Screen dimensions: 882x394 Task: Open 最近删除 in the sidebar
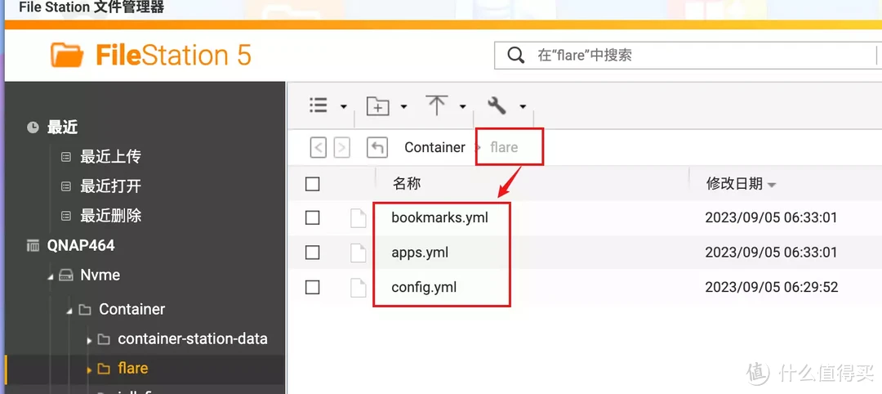(x=110, y=215)
